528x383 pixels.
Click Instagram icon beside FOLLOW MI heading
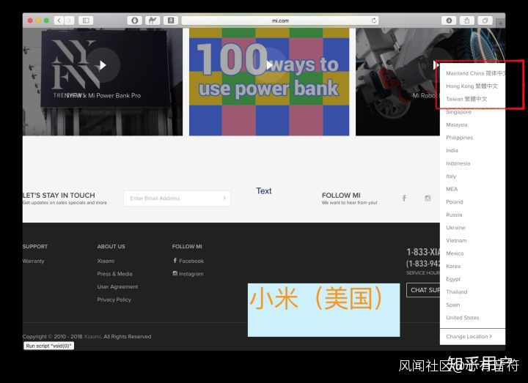pos(428,198)
